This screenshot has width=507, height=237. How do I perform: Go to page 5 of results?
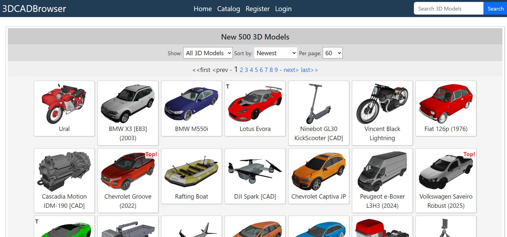[256, 70]
